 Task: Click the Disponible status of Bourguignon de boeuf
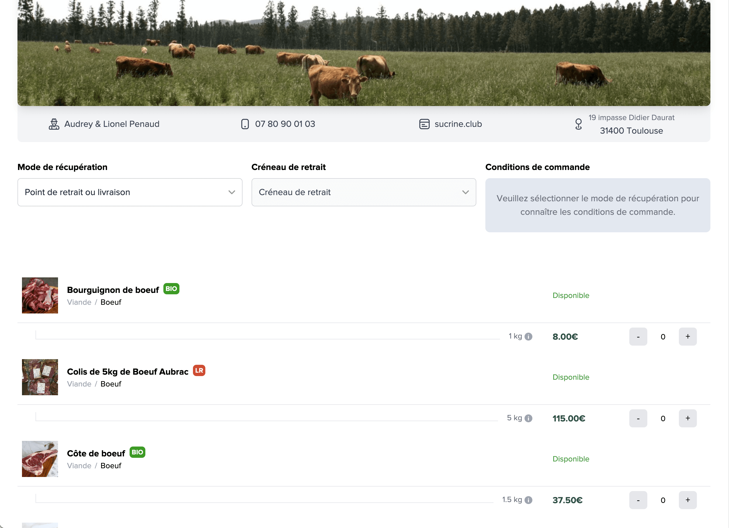point(571,295)
